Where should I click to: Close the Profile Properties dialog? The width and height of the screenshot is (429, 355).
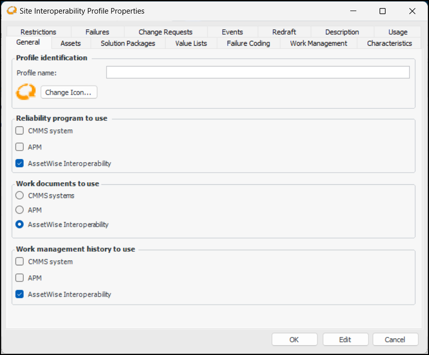click(412, 11)
